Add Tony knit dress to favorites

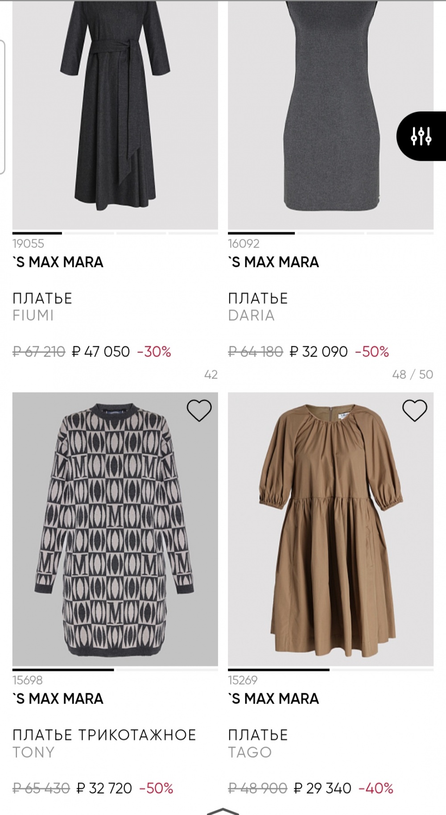[x=199, y=410]
